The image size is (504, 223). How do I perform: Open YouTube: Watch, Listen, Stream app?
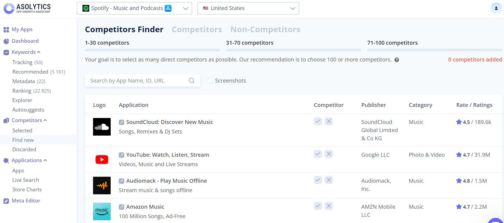pos(168,155)
